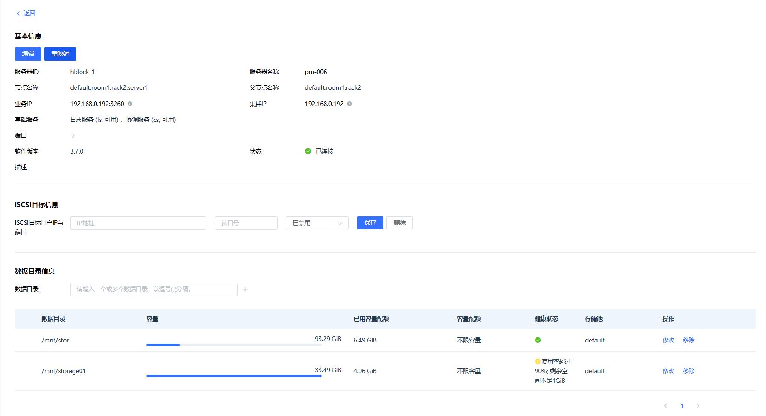The height and width of the screenshot is (416, 766).
Task: Go to next page arrow in pagination
Action: point(698,406)
